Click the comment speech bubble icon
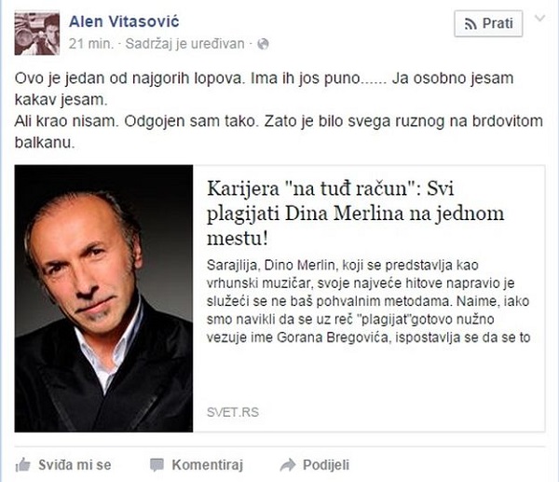The image size is (559, 482). tap(157, 465)
